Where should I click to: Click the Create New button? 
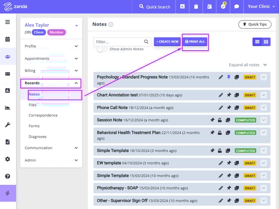[167, 42]
